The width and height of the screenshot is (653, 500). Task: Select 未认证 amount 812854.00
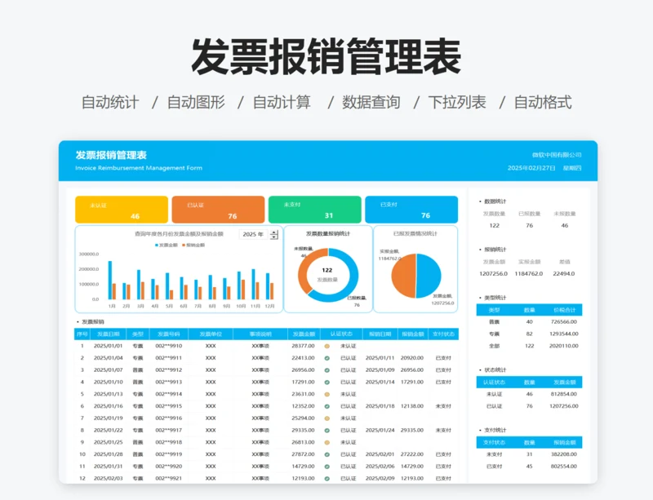pos(564,394)
